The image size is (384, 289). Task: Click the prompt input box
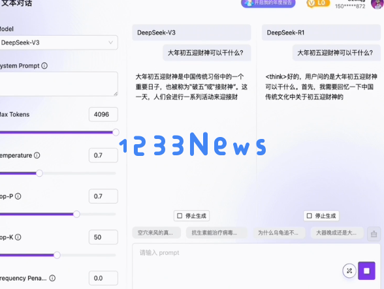point(256,266)
